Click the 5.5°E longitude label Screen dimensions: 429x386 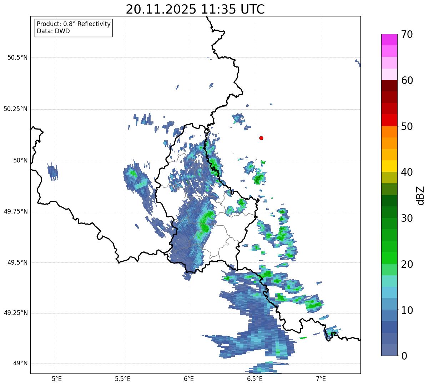[x=123, y=379]
